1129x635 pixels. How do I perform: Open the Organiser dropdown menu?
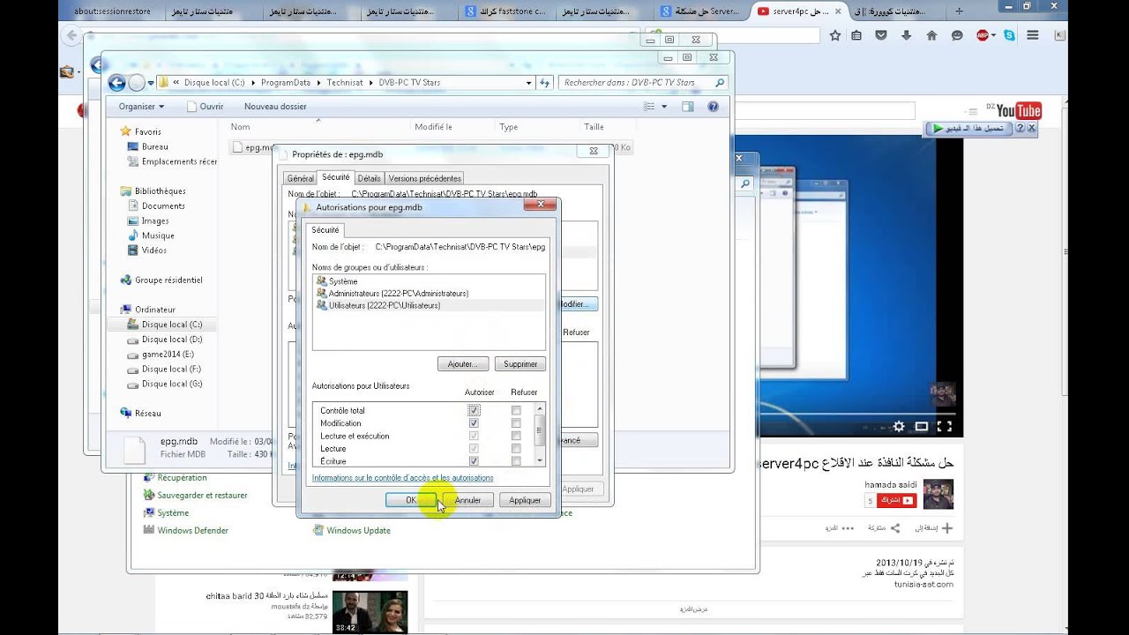[141, 107]
